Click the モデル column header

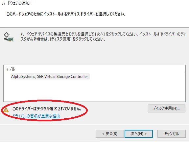coord(11,69)
